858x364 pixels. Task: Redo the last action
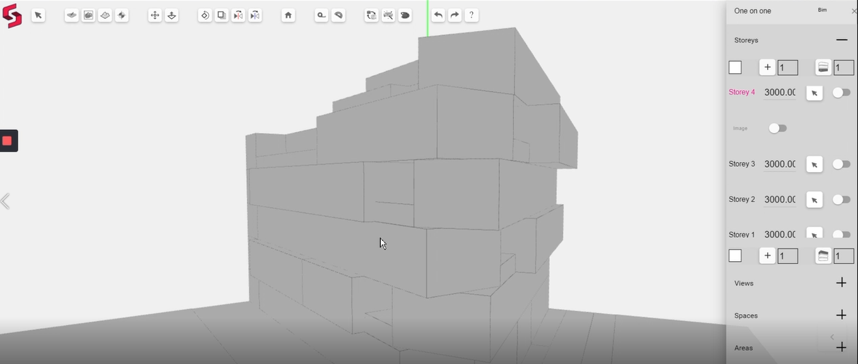[455, 15]
